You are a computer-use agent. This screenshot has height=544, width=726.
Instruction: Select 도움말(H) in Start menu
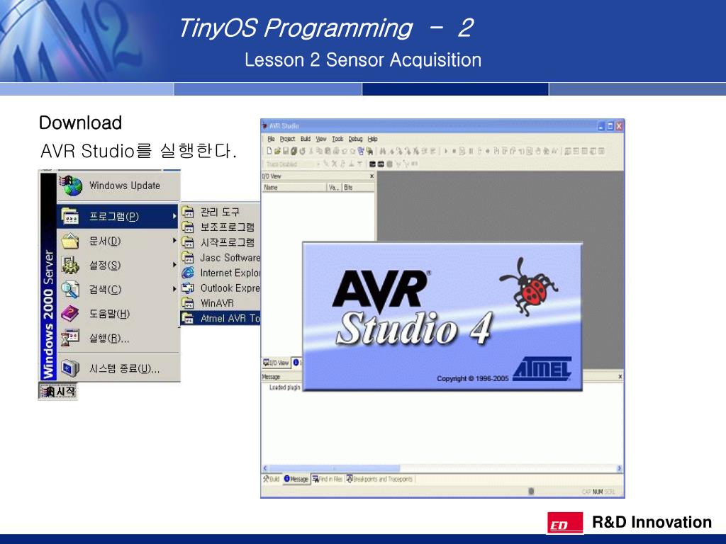click(118, 314)
